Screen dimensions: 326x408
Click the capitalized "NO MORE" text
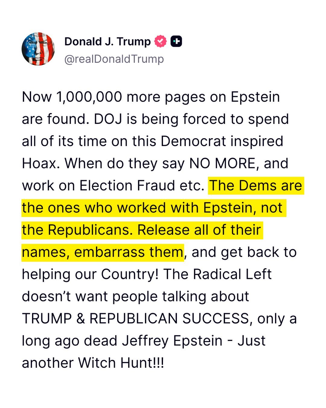coord(222,164)
